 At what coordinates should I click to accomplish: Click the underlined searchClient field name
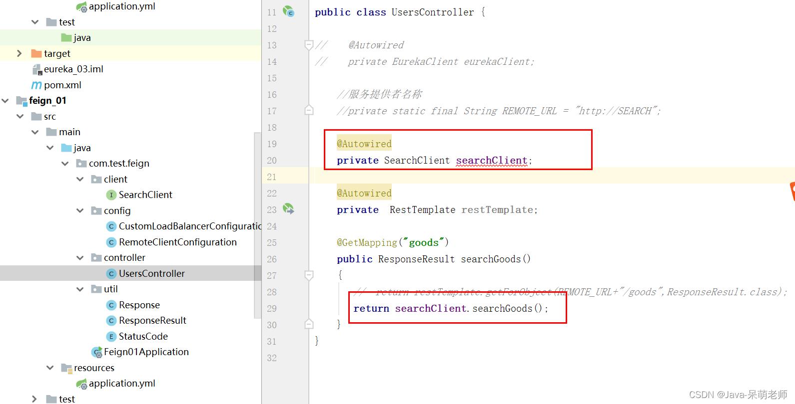492,161
